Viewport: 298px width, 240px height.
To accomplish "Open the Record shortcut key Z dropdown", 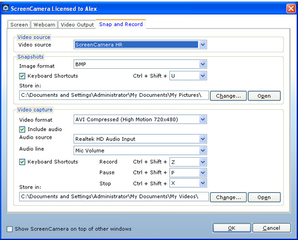I will (203, 162).
